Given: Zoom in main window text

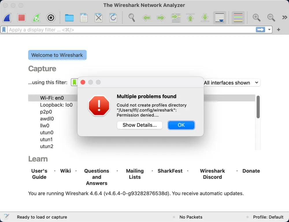Looking at the screenshot, I should tap(256, 18).
